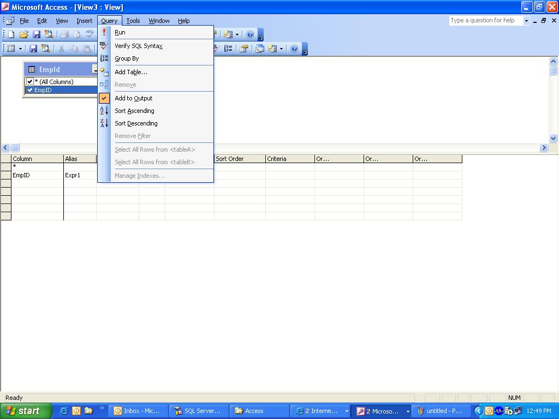The width and height of the screenshot is (559, 419).
Task: Click the horizontal scrollbar right arrow
Action: coord(544,147)
